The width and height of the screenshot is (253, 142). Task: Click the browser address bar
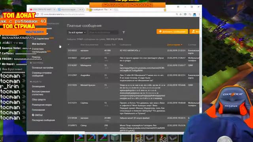tap(108, 14)
